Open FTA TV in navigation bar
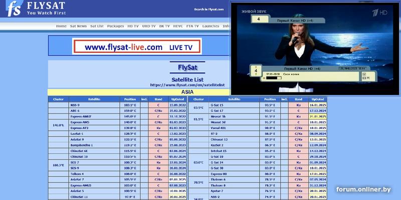This screenshot has height=200, width=401. point(192,26)
